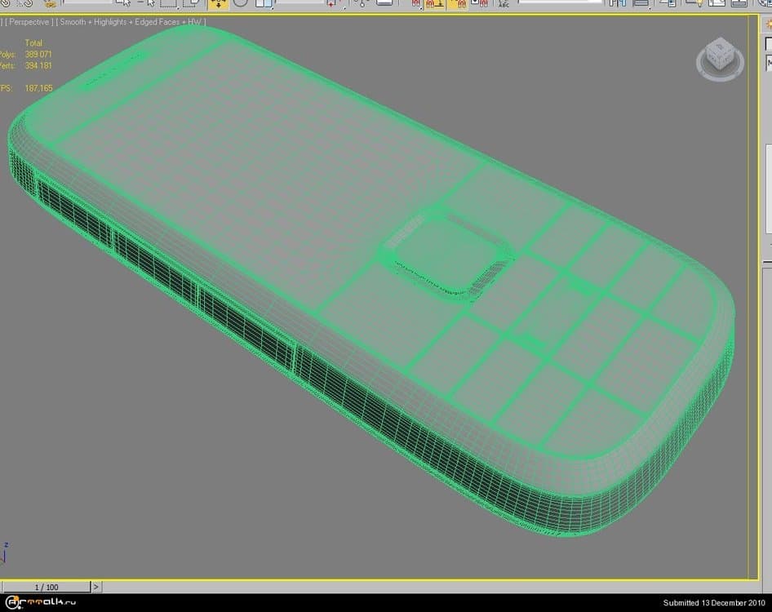The height and width of the screenshot is (612, 772).
Task: Turn on the Percent Snap toggle
Action: 459,3
